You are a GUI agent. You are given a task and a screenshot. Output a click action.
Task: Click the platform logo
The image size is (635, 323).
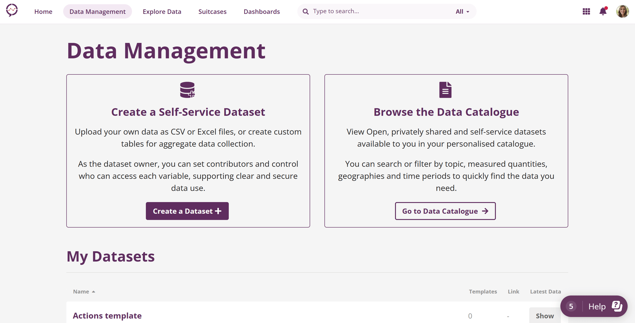[x=12, y=10]
